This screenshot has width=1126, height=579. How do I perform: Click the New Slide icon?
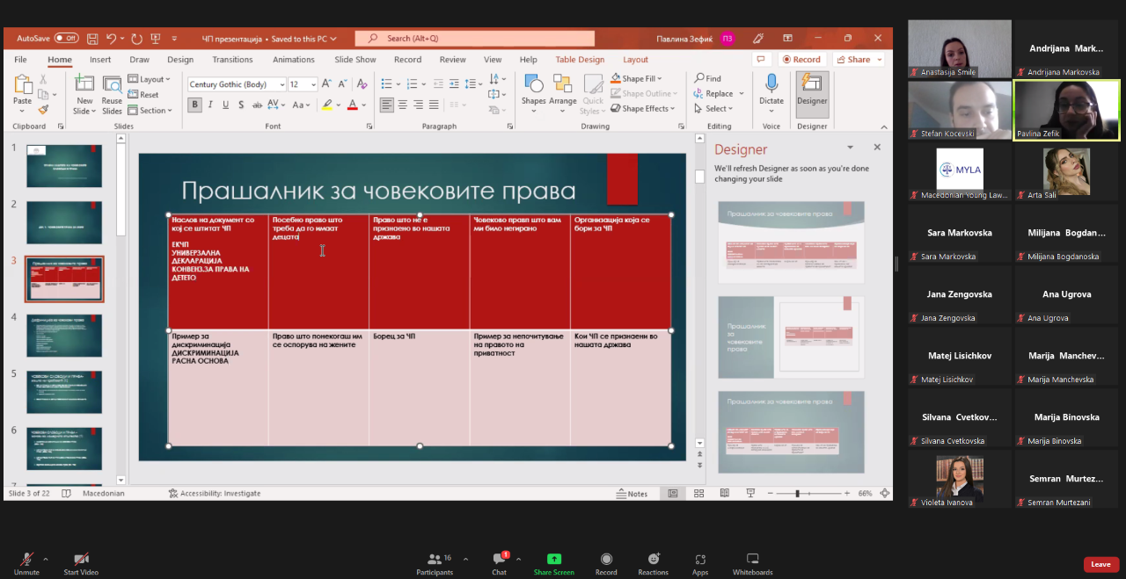84,84
